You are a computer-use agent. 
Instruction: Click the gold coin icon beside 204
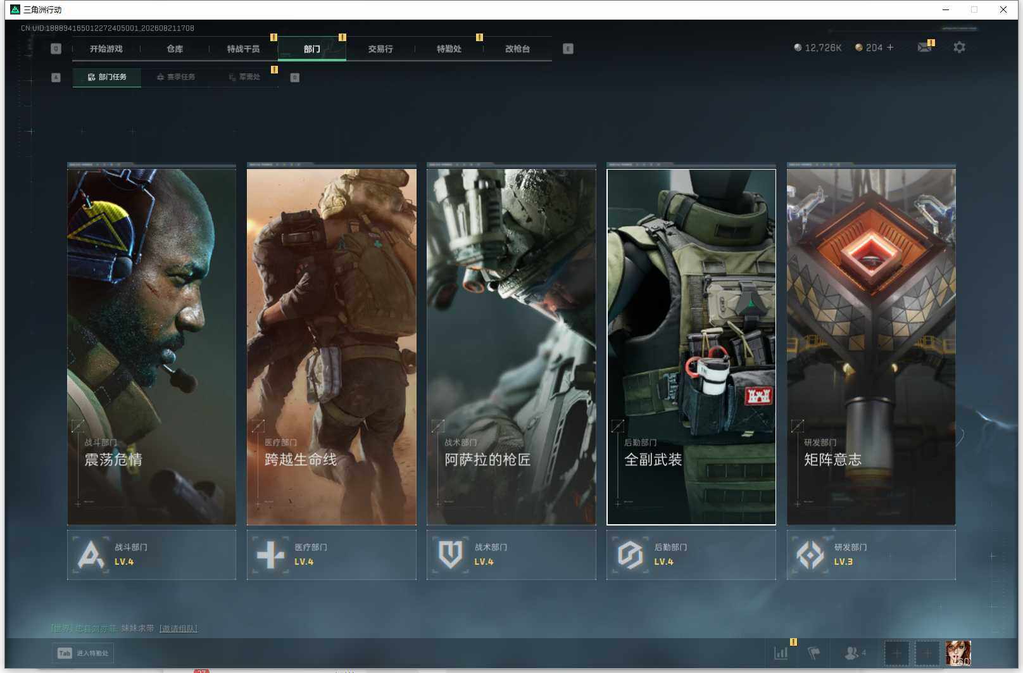[859, 47]
